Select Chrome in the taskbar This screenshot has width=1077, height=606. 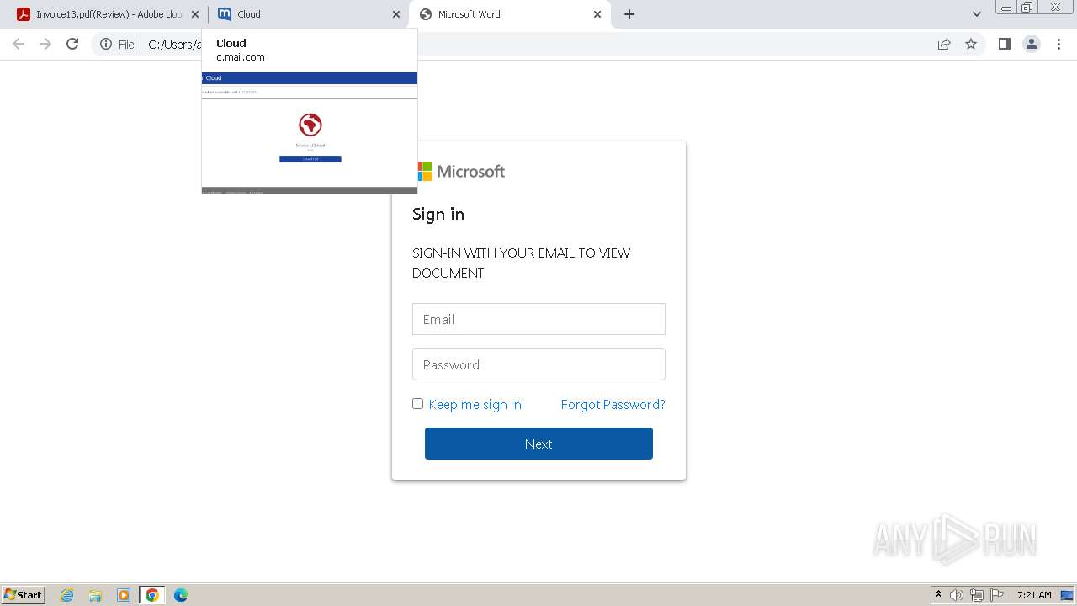[x=152, y=595]
